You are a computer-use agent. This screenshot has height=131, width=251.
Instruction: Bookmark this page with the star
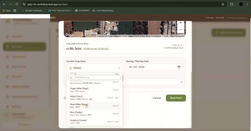(223, 4)
